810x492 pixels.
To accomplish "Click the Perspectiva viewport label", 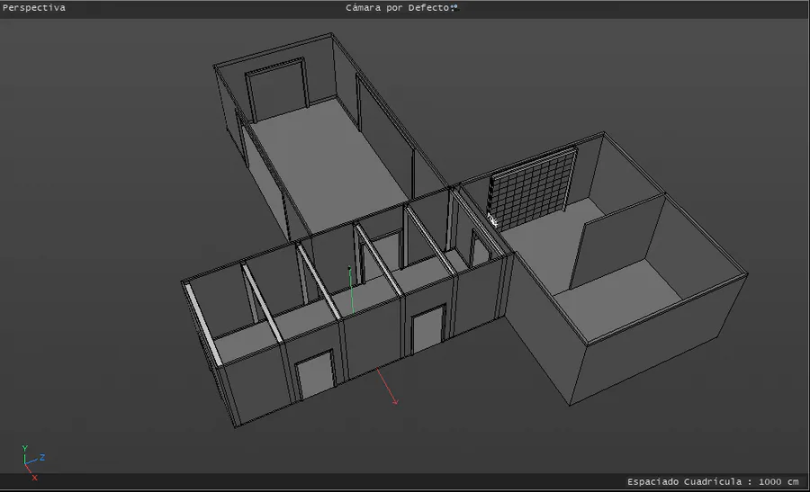I will 34,8.
